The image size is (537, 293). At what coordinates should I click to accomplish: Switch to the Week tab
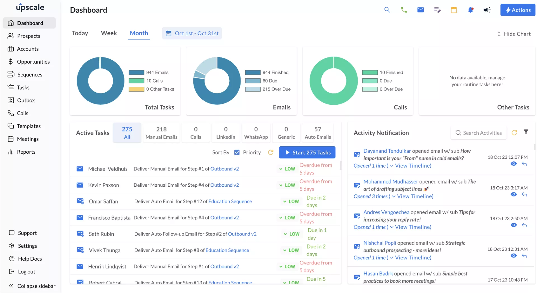pyautogui.click(x=109, y=33)
